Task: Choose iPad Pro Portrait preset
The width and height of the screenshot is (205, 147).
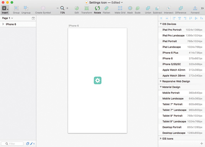Action: [182, 30]
